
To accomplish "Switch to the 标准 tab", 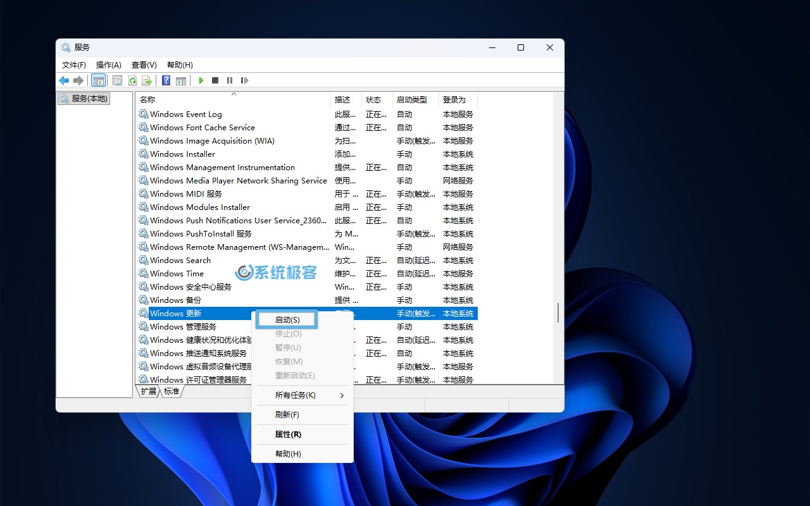I will [x=172, y=391].
